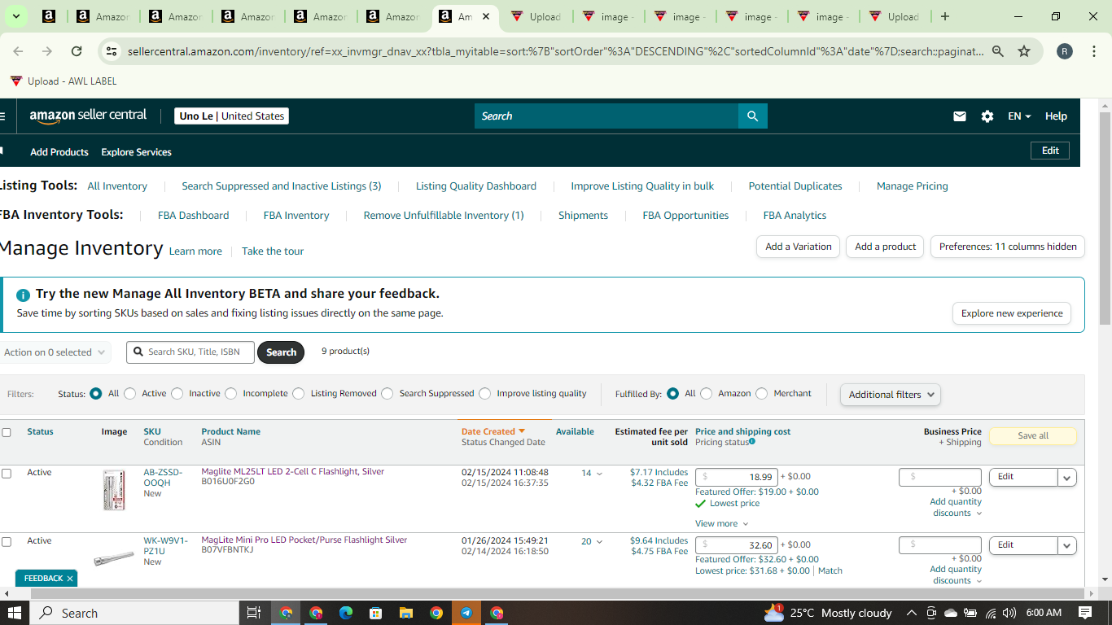This screenshot has width=1112, height=625.
Task: Check the Maglite ML25LT row checkbox
Action: tap(7, 473)
